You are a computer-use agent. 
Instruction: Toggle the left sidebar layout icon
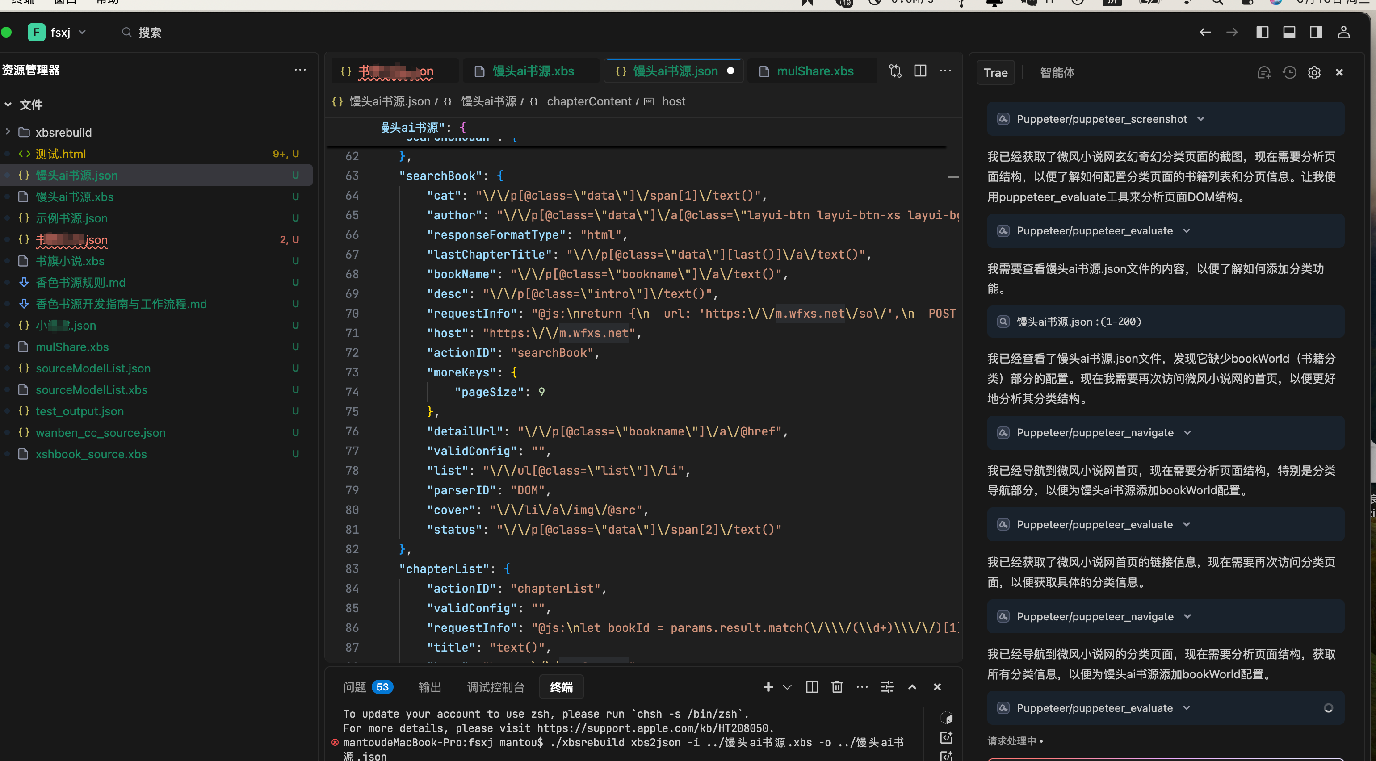[x=1262, y=33]
